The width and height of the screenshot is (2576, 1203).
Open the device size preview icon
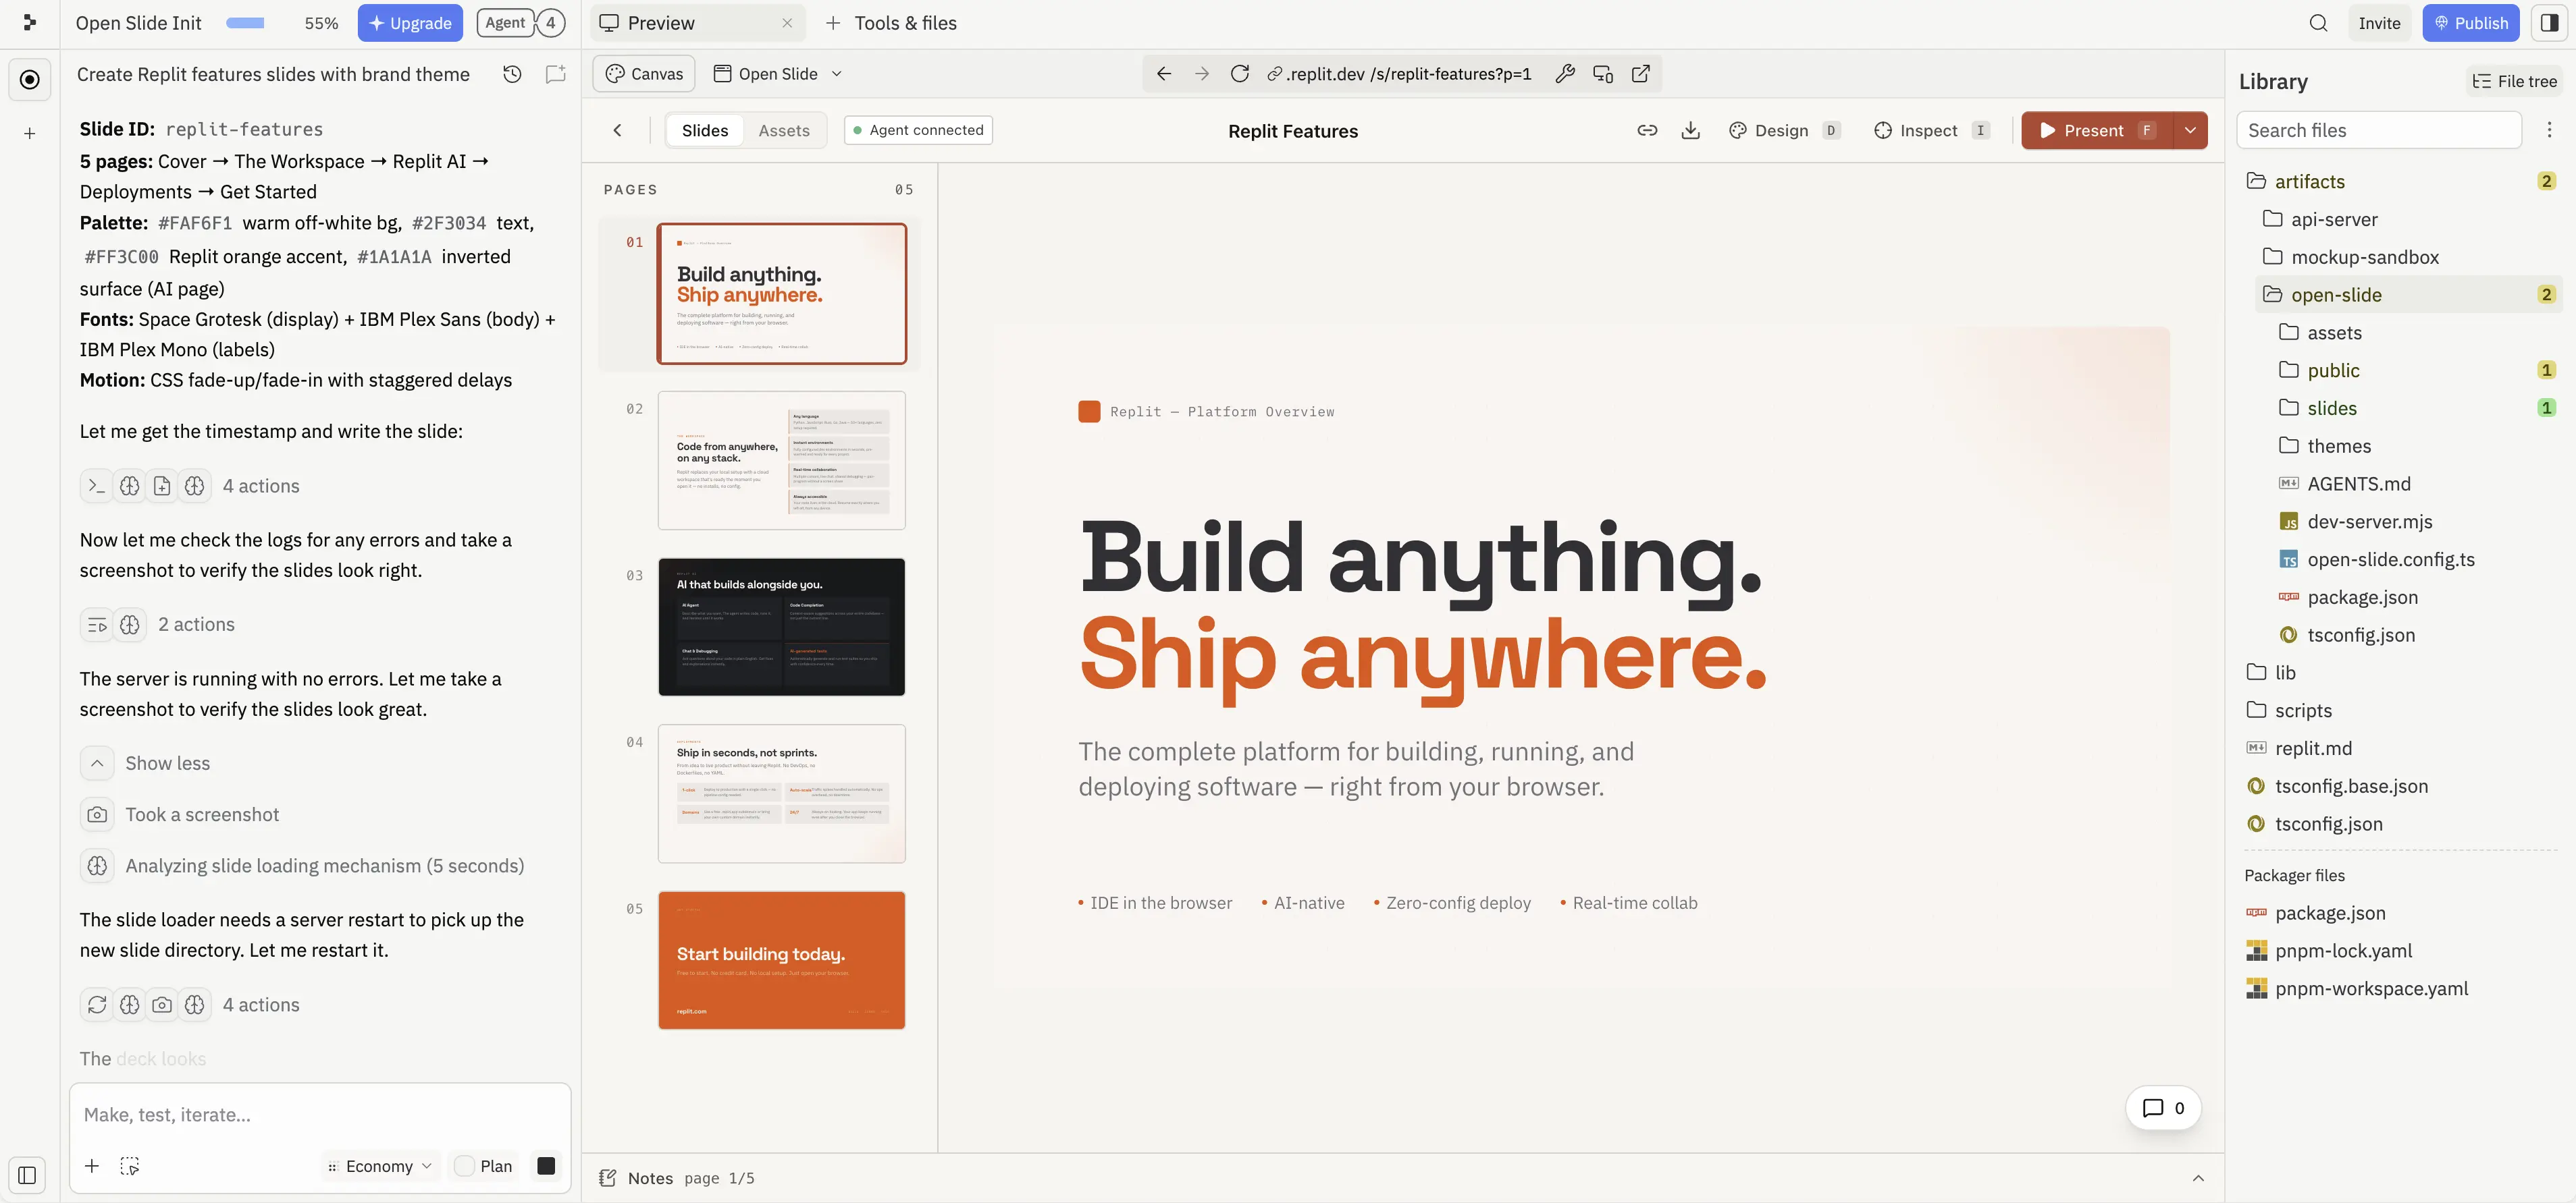[x=1603, y=74]
